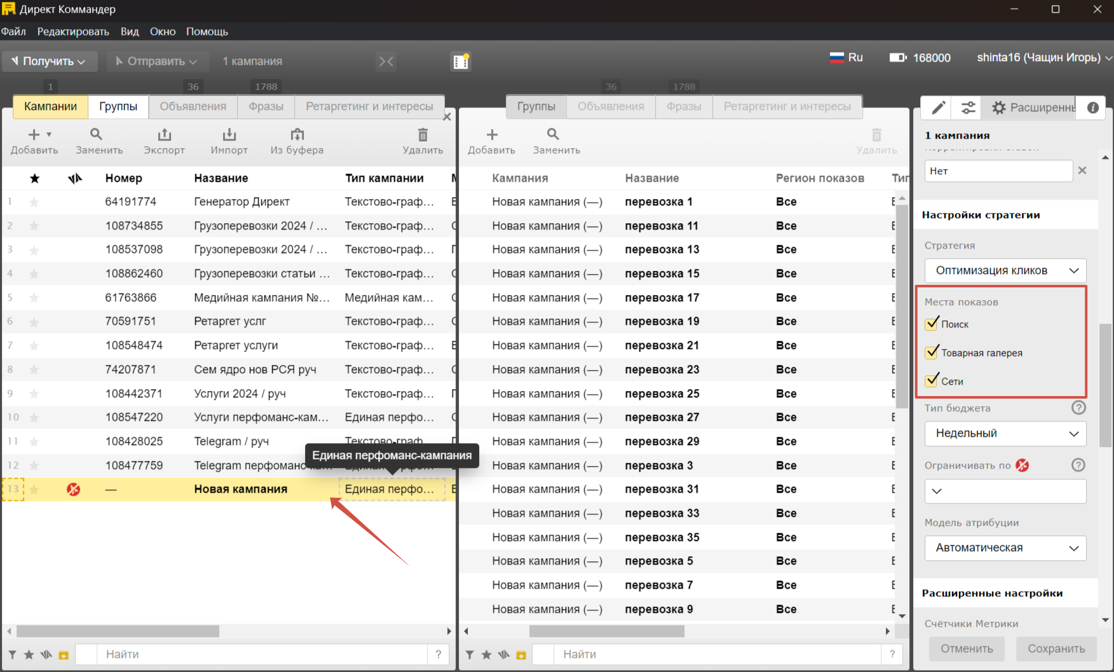Click help icon next to Ограничивать по

[1078, 465]
